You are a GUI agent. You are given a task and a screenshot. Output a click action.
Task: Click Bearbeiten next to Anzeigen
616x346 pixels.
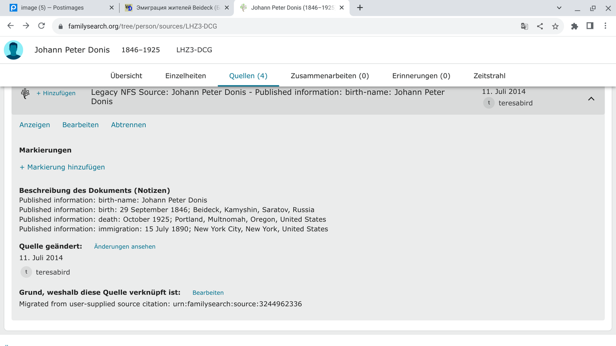[x=80, y=125]
